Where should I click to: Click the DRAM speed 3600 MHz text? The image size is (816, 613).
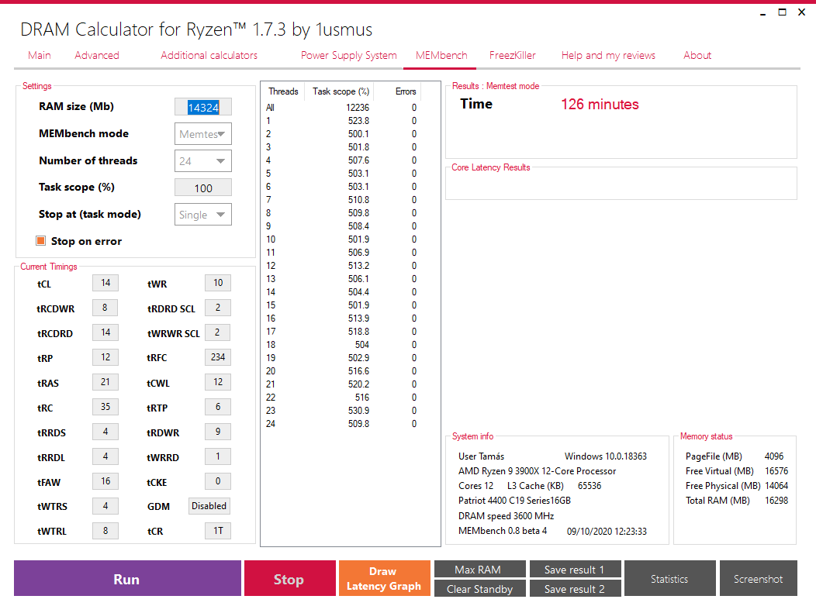coord(506,516)
